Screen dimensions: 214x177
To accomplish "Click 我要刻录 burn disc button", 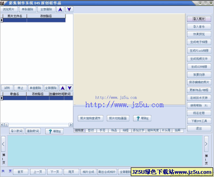I will (x=199, y=74).
